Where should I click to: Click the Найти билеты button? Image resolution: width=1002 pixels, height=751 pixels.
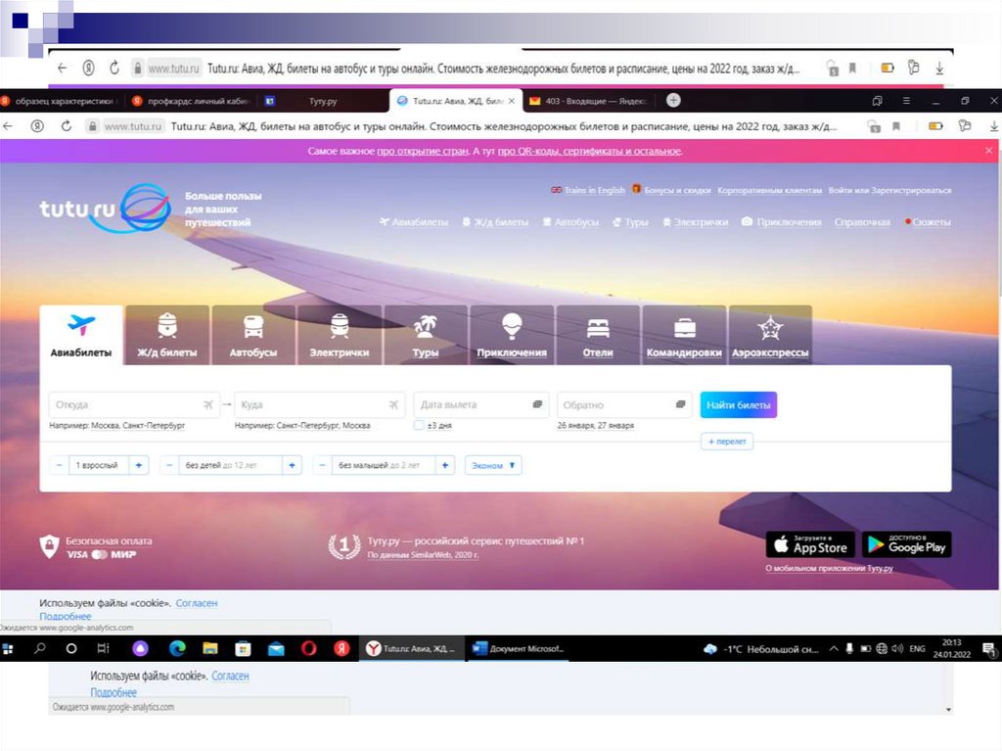(x=738, y=405)
